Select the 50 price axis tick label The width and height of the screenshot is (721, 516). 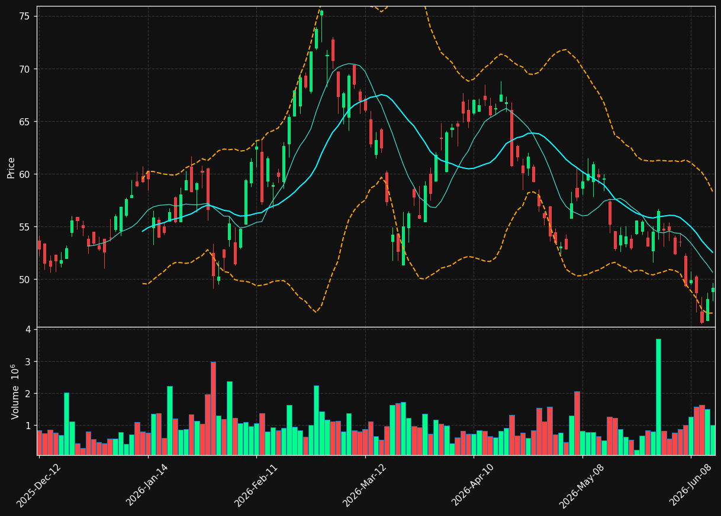point(25,280)
